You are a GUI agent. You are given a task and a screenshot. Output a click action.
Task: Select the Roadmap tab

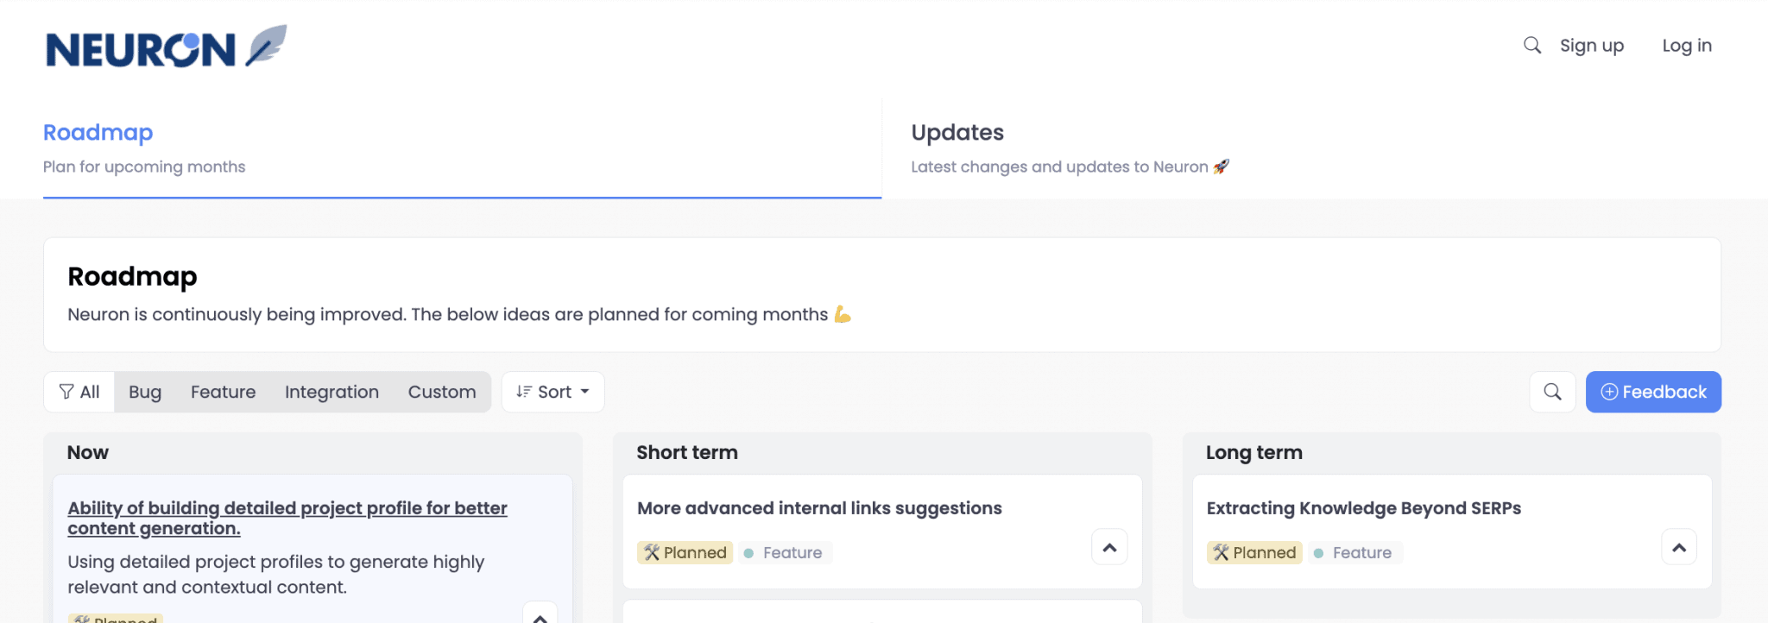98,132
